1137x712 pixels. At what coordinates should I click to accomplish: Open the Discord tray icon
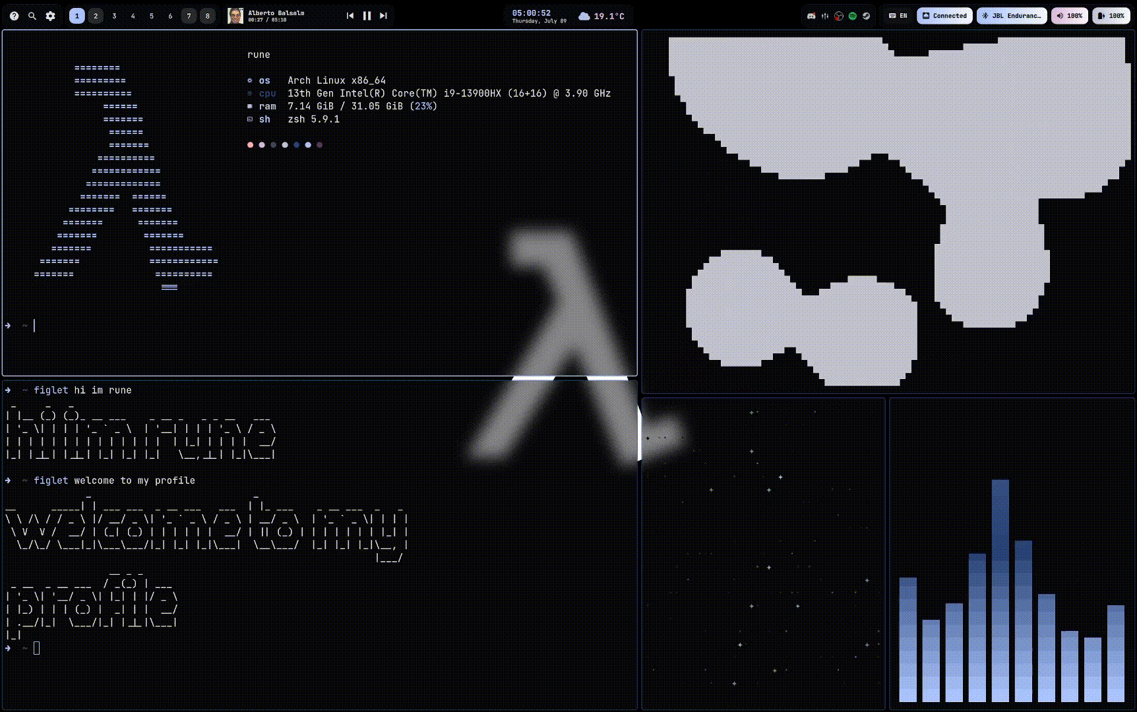click(811, 16)
